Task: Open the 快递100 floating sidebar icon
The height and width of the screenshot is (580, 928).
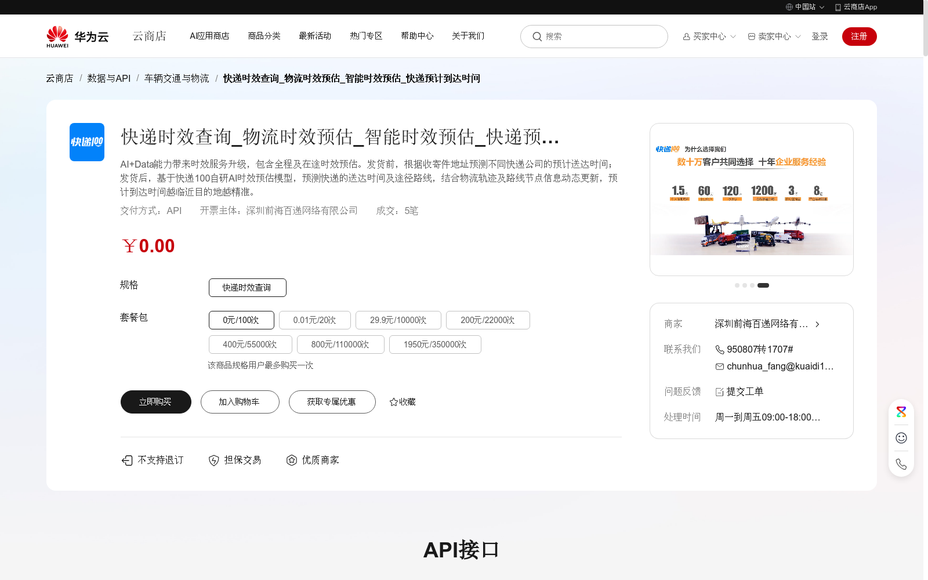Action: 901,412
